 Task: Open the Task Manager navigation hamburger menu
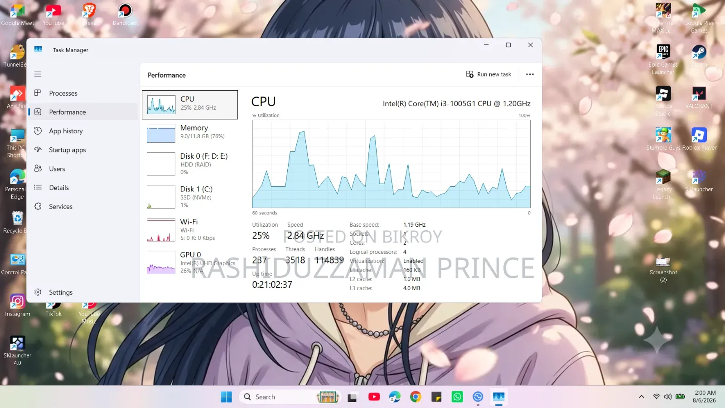pos(38,74)
